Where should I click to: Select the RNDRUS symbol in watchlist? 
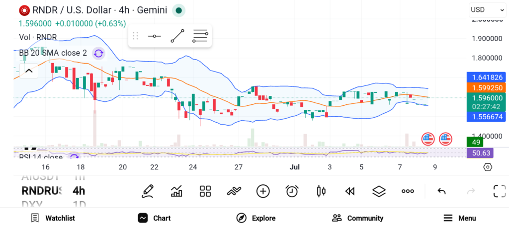tap(41, 191)
